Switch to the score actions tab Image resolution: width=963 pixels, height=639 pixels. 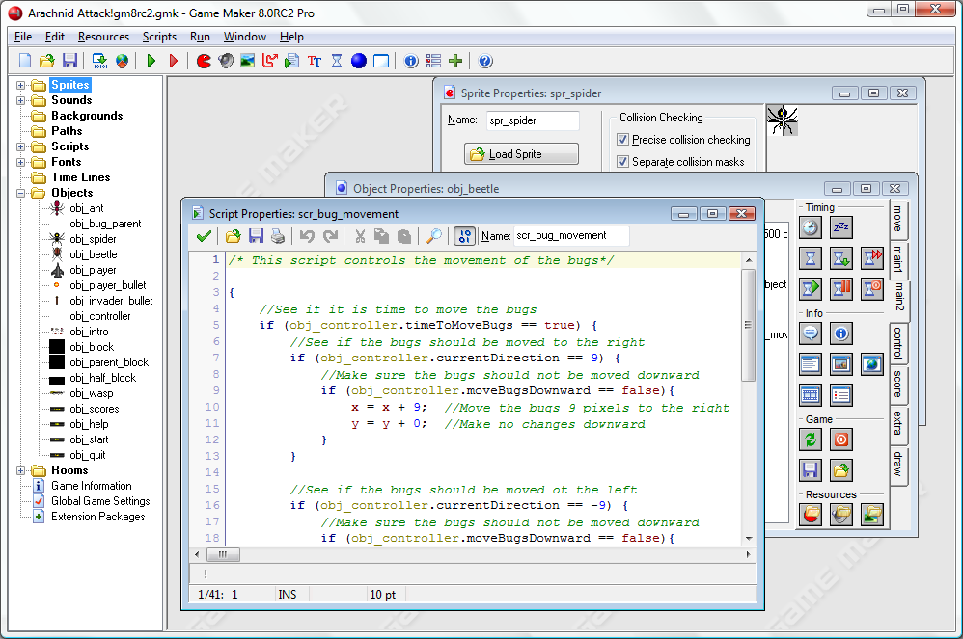(898, 384)
